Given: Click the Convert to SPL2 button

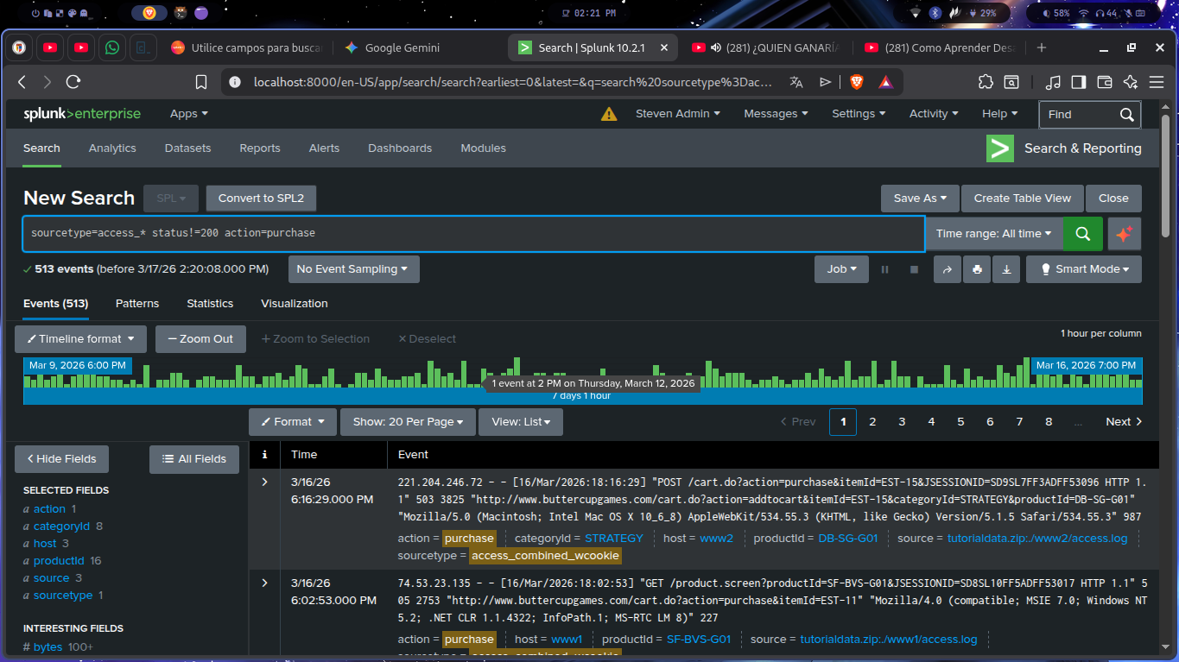Looking at the screenshot, I should tap(261, 199).
